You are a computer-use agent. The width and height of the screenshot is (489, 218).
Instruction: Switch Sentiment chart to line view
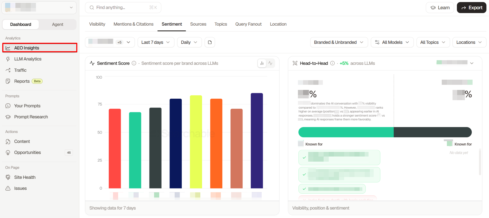(x=270, y=63)
